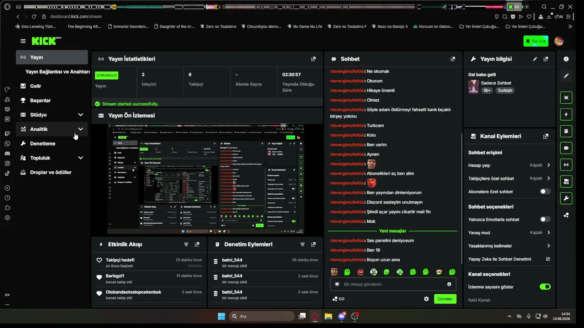Show more bookmarks with the double chevron
The height and width of the screenshot is (328, 584).
point(570,26)
